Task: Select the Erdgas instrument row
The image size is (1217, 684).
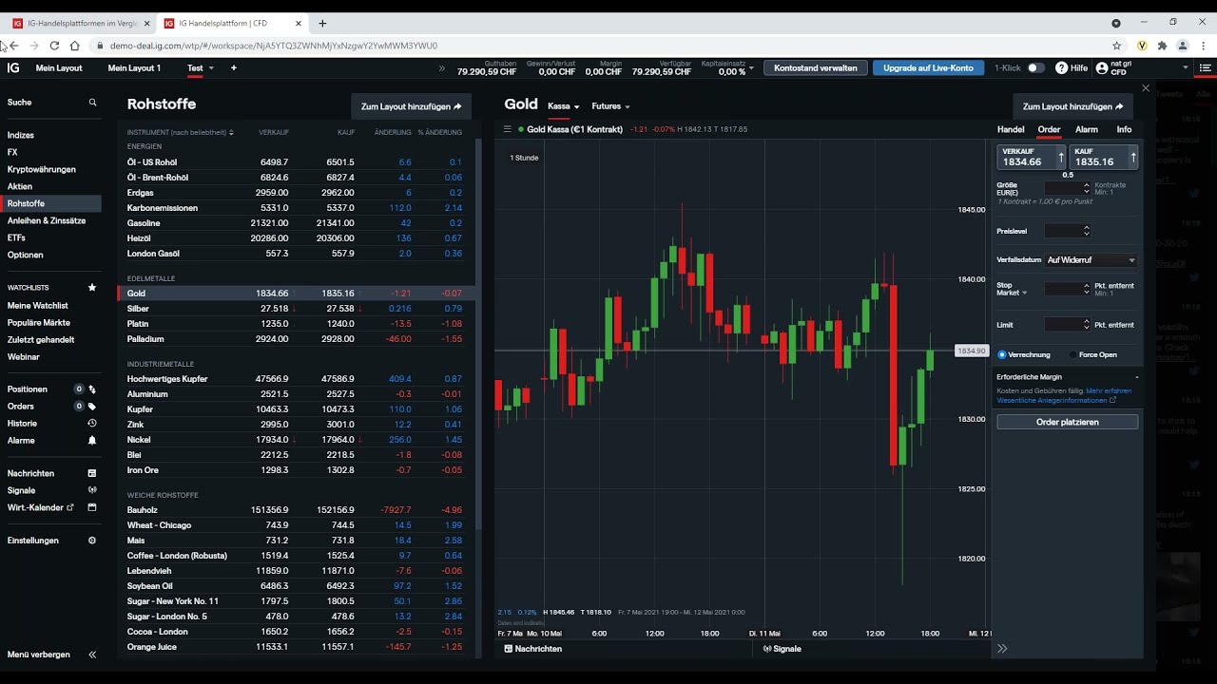Action: click(x=296, y=193)
